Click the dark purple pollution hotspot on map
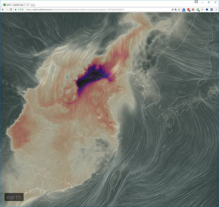This screenshot has width=219, height=207. tap(89, 77)
